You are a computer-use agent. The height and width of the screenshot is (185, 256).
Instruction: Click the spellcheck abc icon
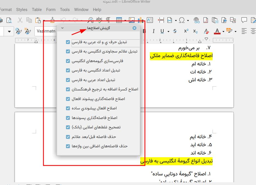(x=99, y=20)
